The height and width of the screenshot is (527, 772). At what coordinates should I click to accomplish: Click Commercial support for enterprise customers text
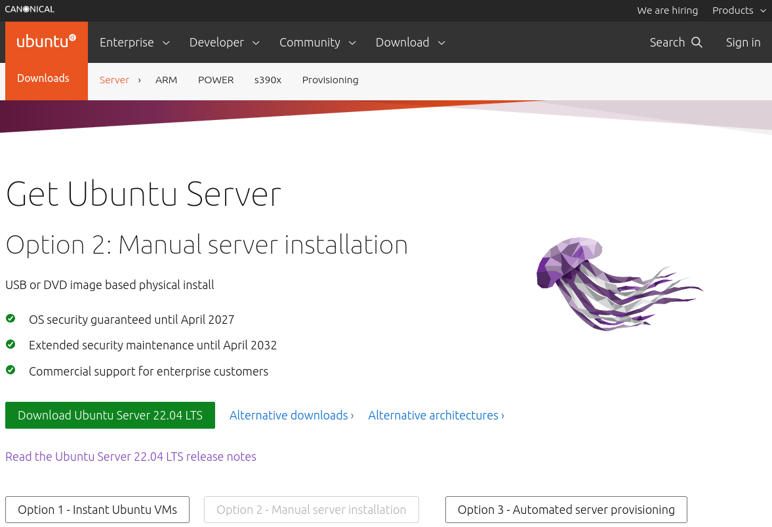click(x=148, y=372)
